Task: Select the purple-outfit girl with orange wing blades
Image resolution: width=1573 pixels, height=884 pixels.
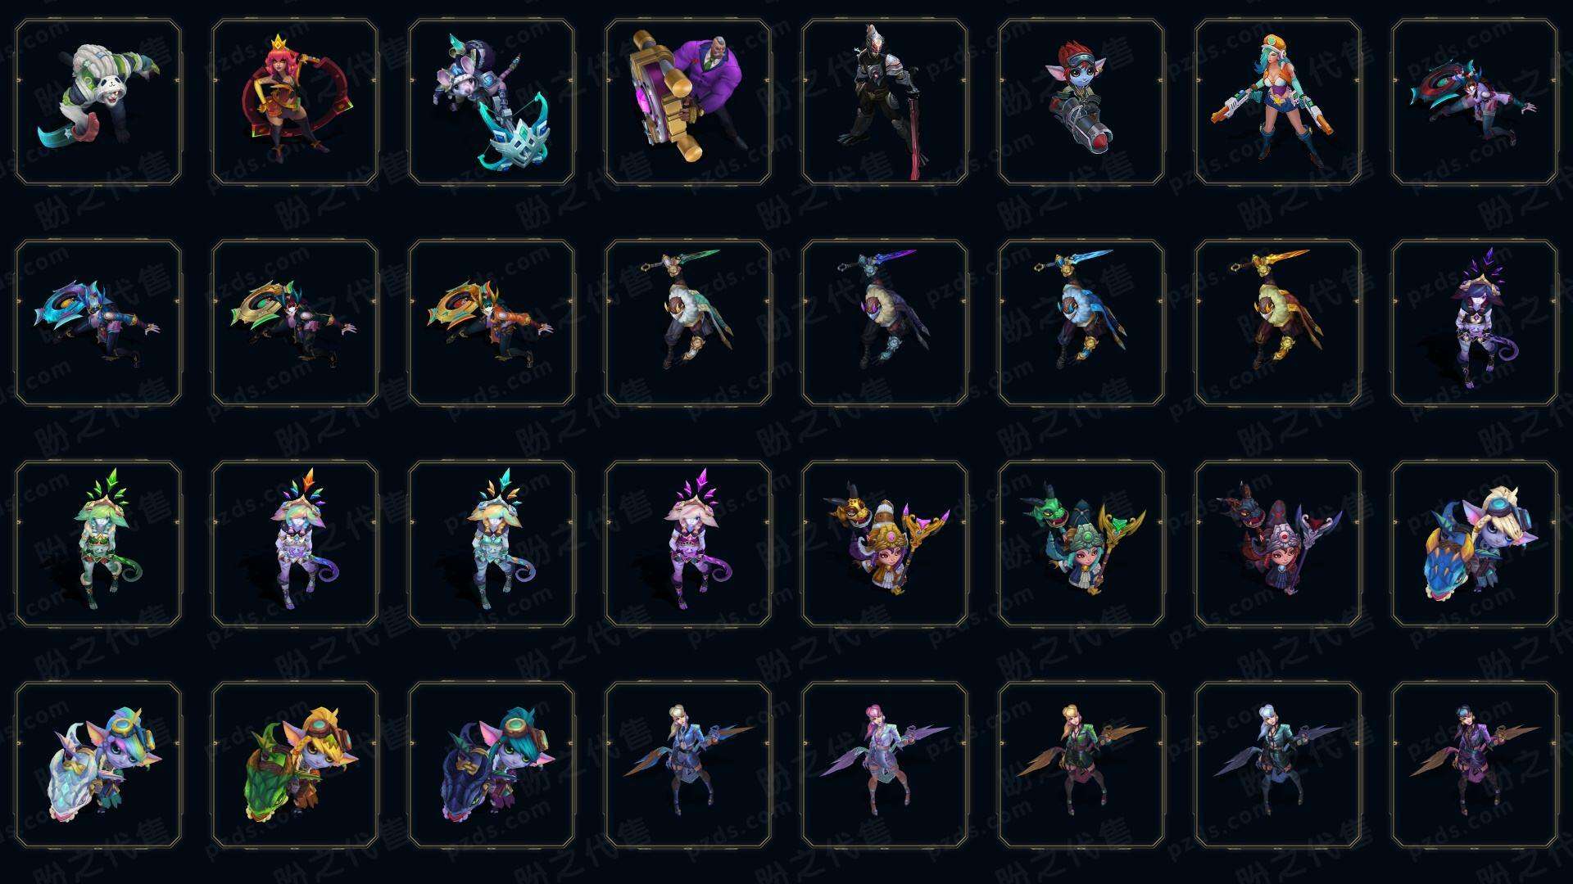Action: pyautogui.click(x=1475, y=764)
